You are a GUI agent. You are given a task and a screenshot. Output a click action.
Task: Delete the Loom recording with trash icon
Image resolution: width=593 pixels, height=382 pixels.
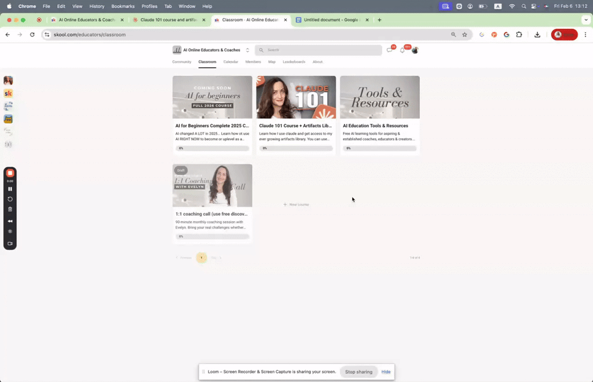click(x=10, y=210)
